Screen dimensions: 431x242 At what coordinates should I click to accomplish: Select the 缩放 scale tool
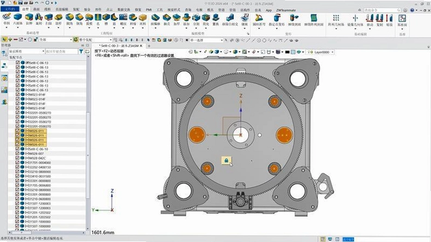click(389, 20)
